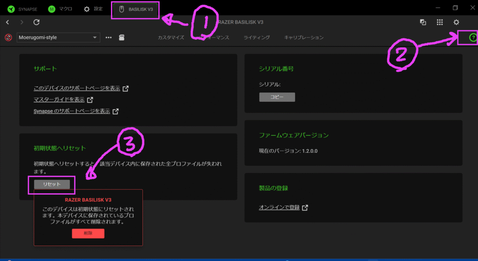This screenshot has width=478, height=261.
Task: Click the Synapse green logo icon
Action: point(11,9)
